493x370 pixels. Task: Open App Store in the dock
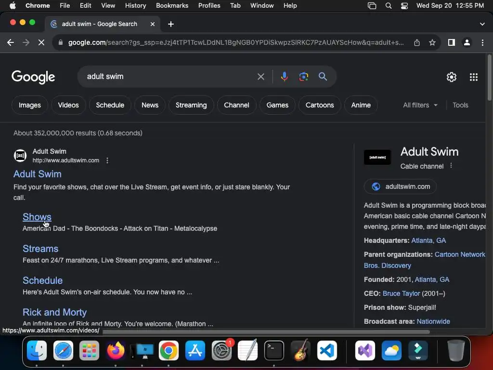195,350
